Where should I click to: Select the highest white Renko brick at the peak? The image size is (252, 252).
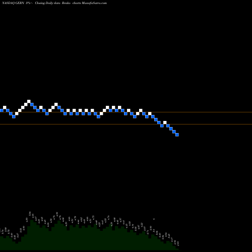(29, 101)
